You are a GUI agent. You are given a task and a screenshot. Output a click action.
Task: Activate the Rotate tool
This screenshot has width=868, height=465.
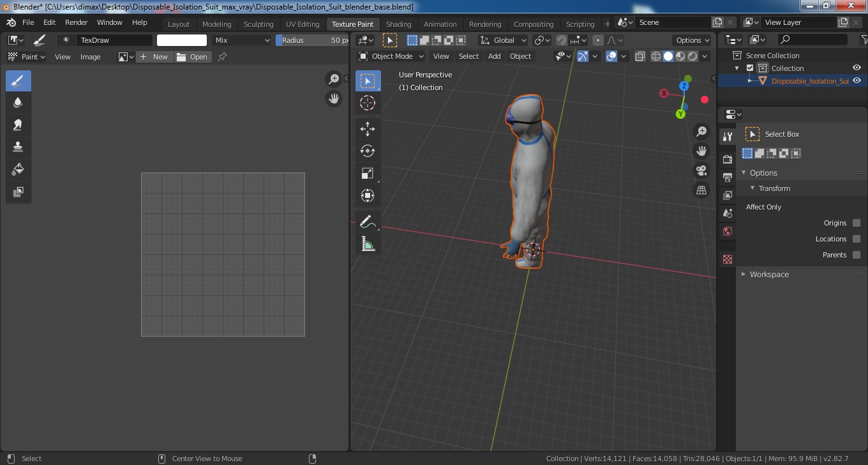[x=368, y=151]
